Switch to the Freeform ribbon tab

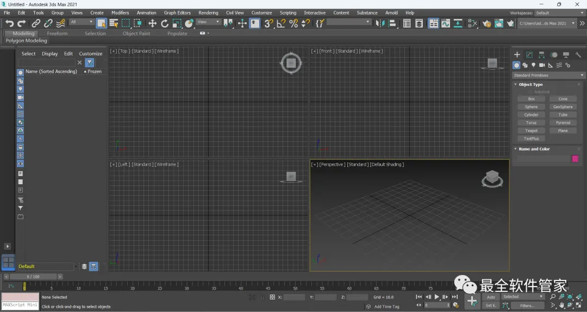(57, 33)
